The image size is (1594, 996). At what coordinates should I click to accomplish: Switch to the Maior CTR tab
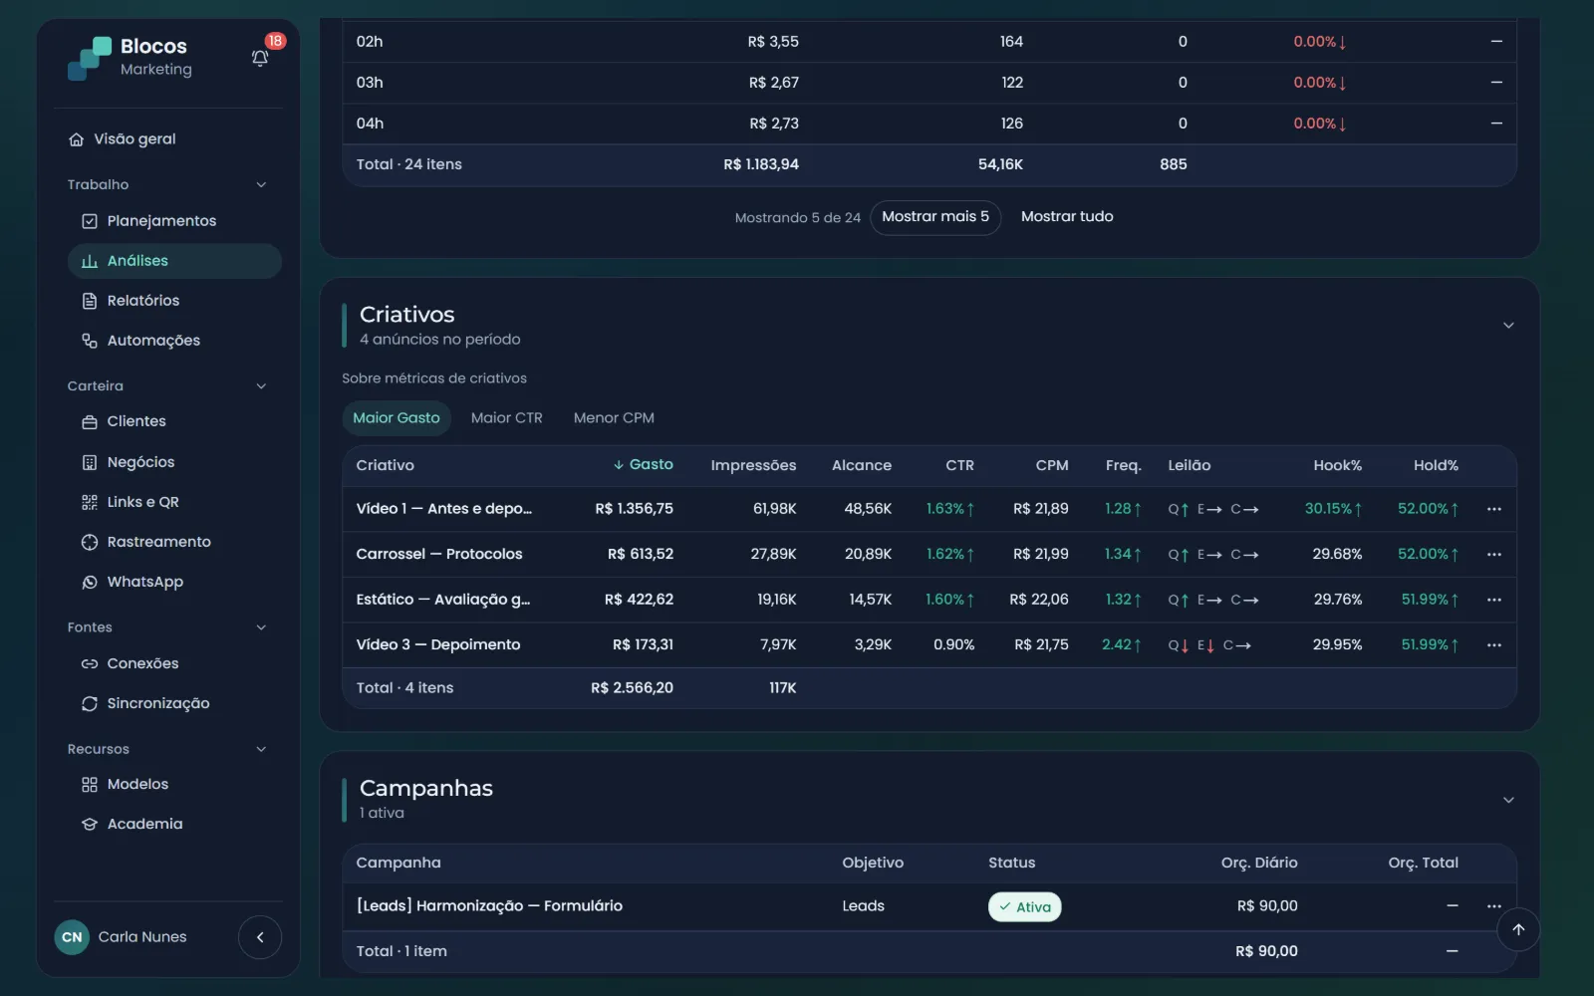point(506,418)
